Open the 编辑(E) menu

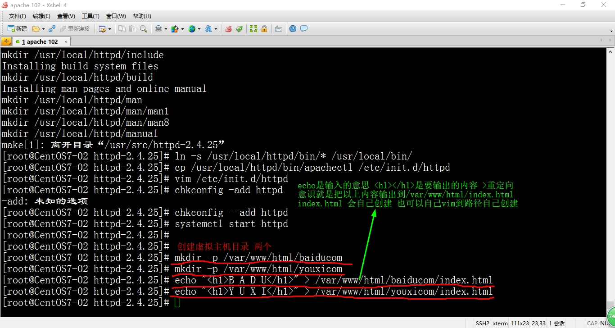pos(41,16)
